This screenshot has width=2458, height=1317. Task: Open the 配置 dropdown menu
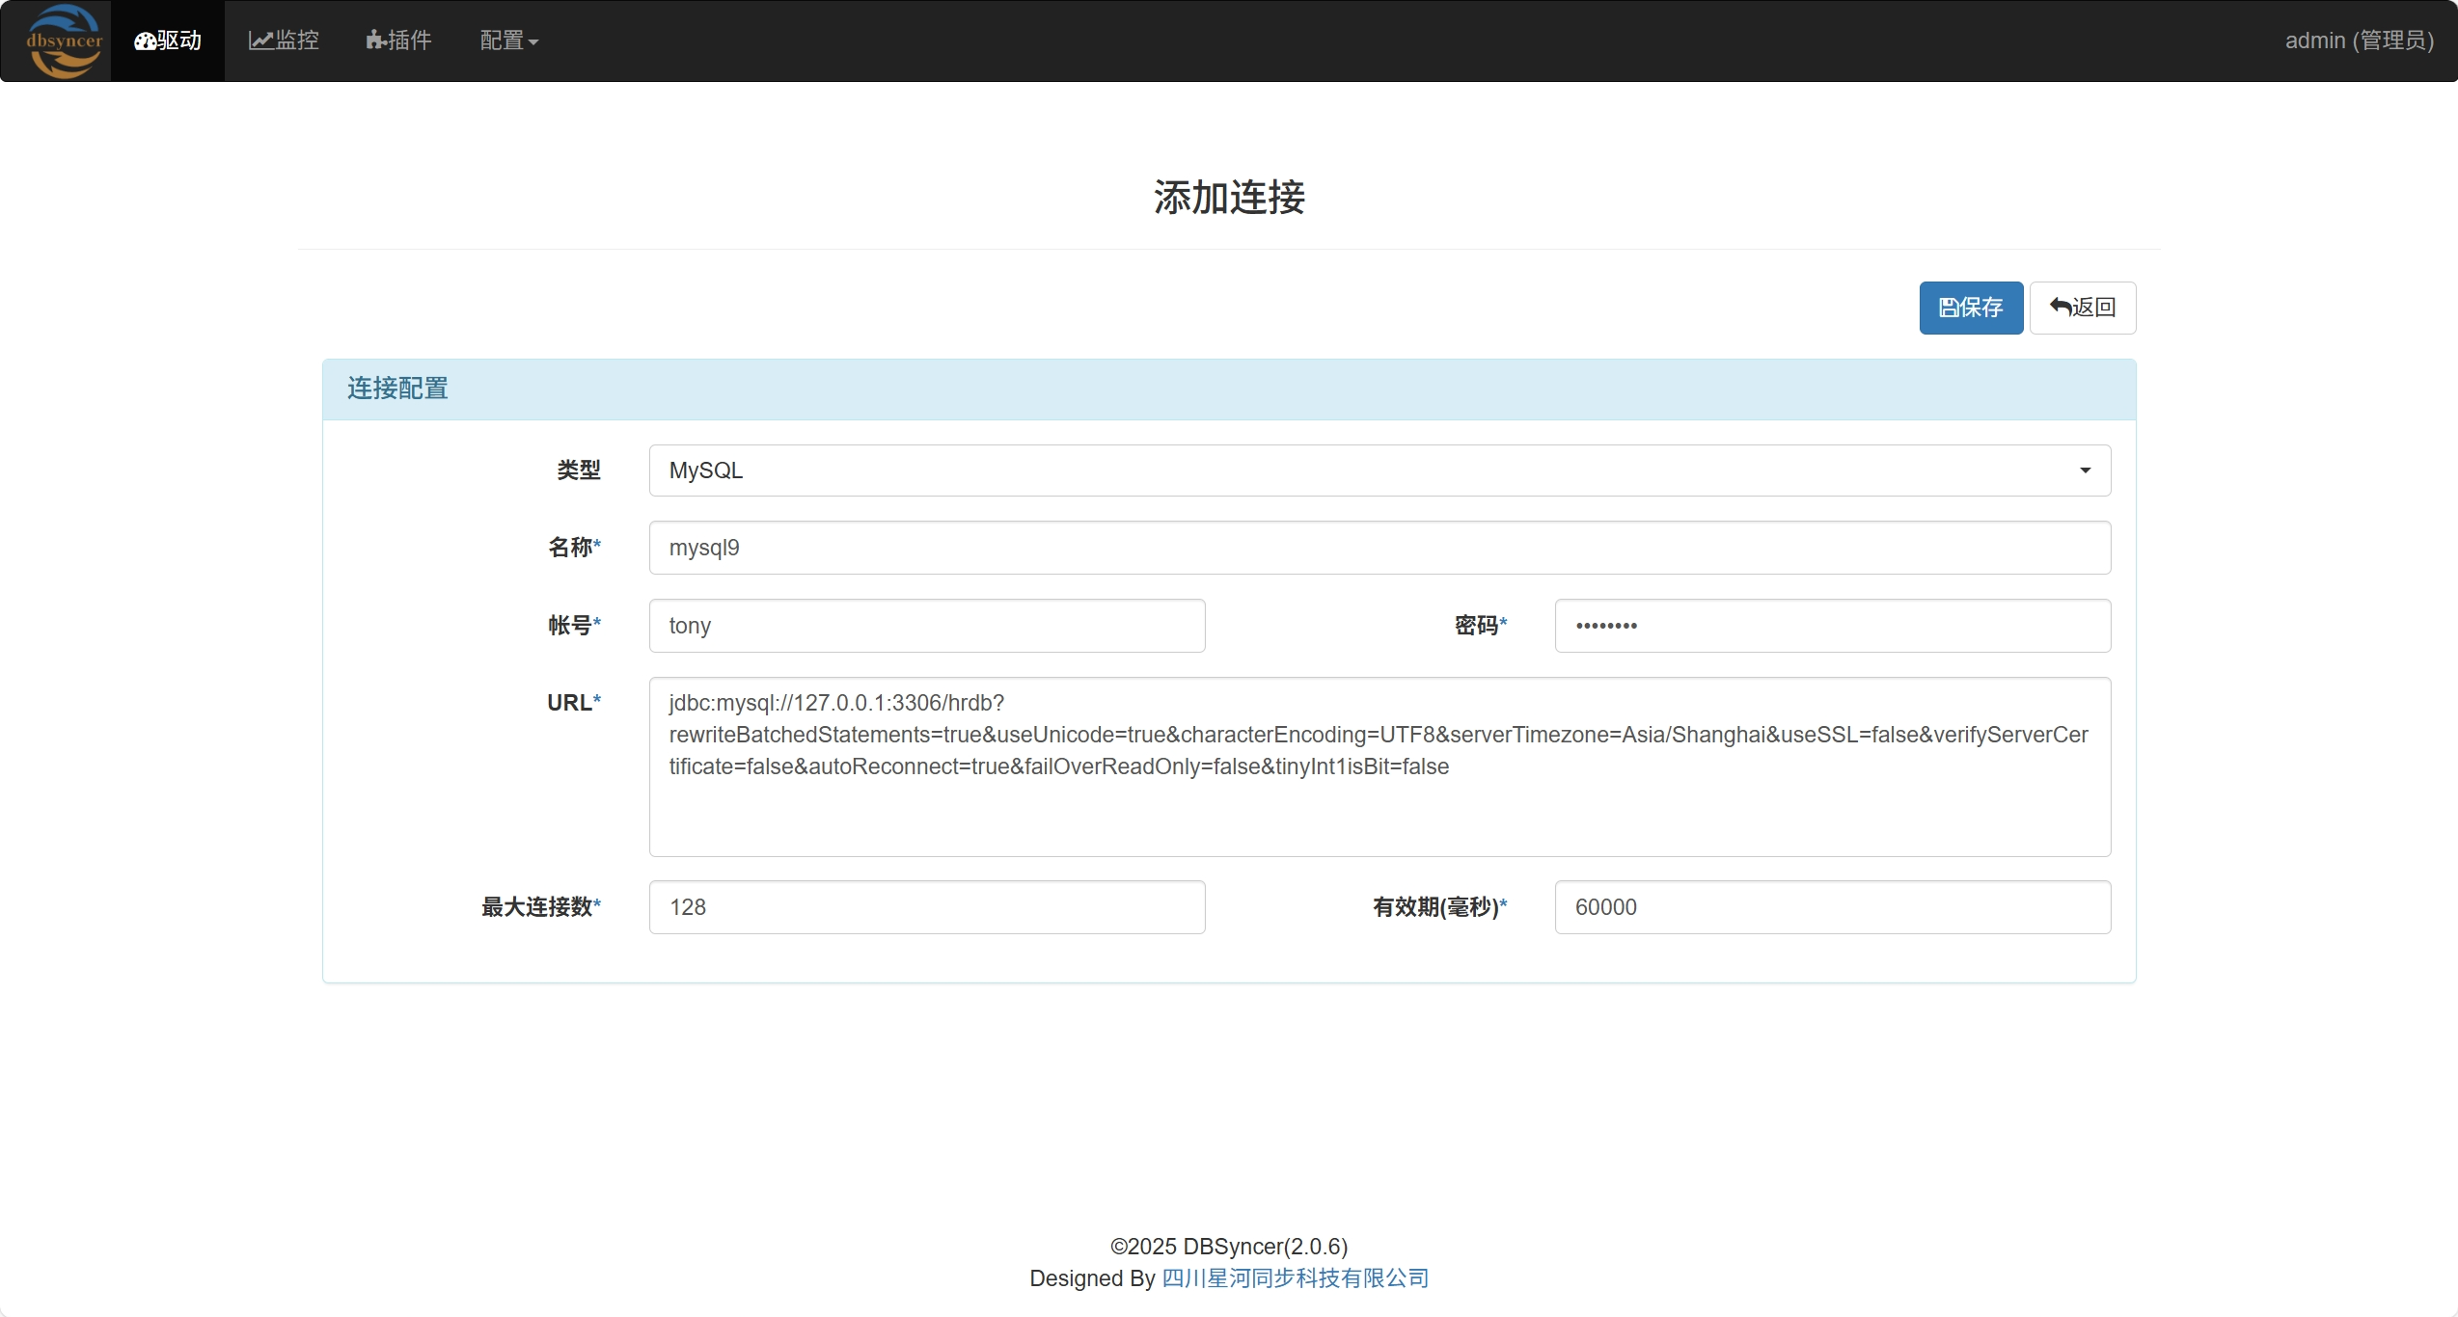(x=508, y=40)
